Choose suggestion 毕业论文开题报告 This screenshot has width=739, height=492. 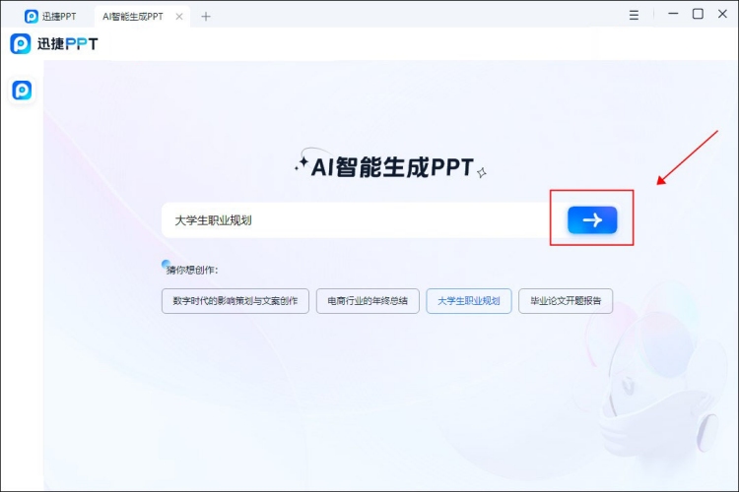[566, 301]
